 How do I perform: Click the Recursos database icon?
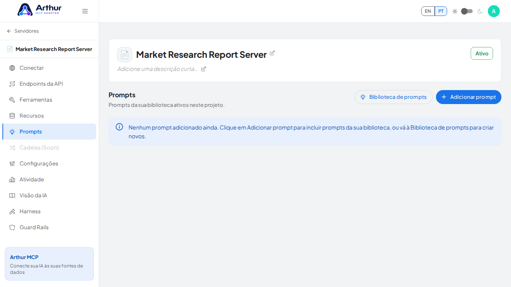pyautogui.click(x=12, y=116)
